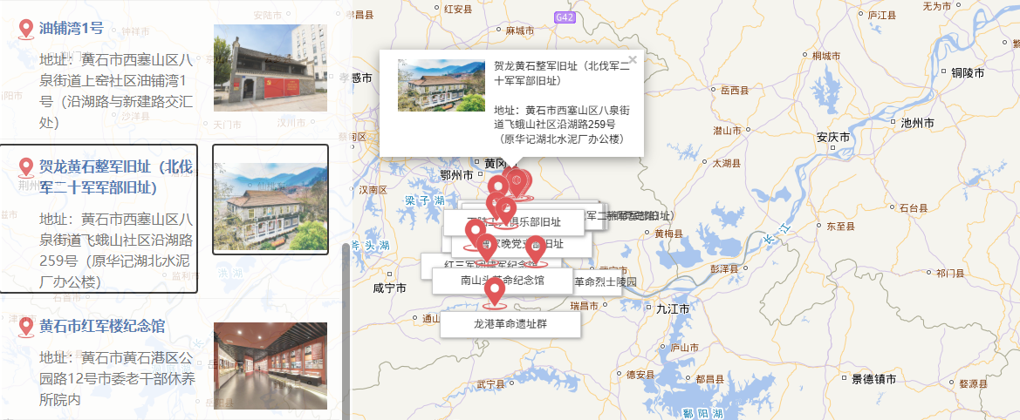Click the 咸宁市 city label on map
Screen dimensions: 1020x420
pyautogui.click(x=390, y=288)
